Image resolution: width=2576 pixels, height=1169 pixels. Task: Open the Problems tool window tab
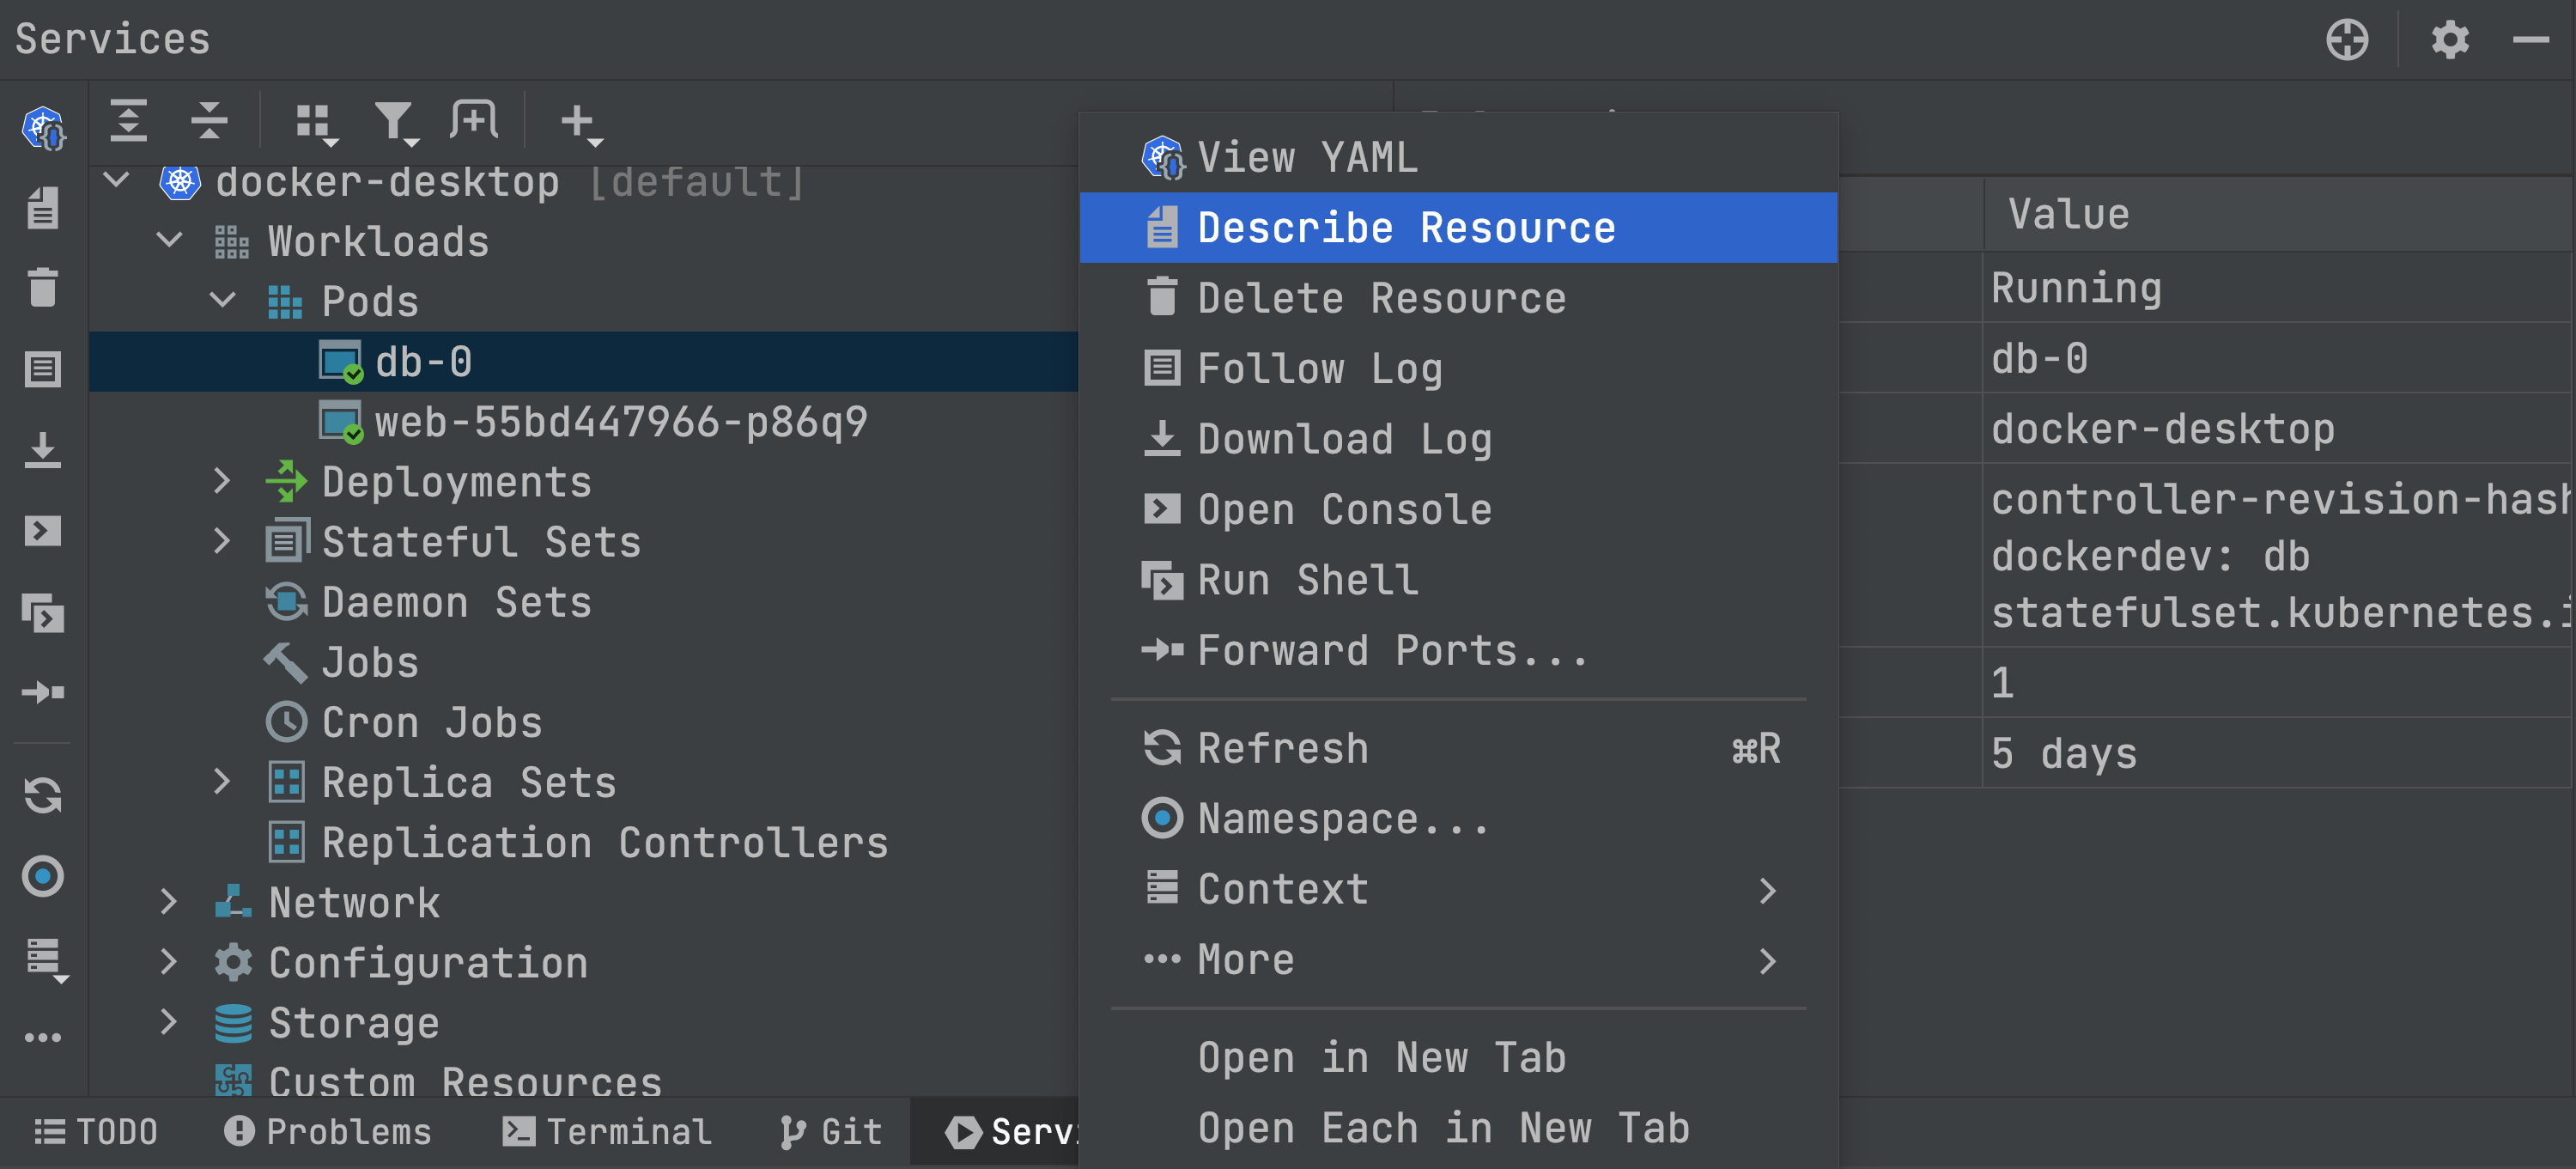[328, 1131]
